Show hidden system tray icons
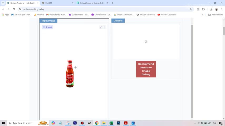The width and height of the screenshot is (225, 126). (x=195, y=123)
